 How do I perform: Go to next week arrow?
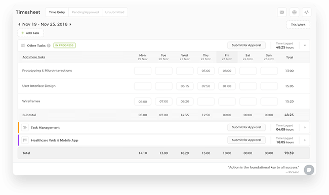(x=70, y=24)
